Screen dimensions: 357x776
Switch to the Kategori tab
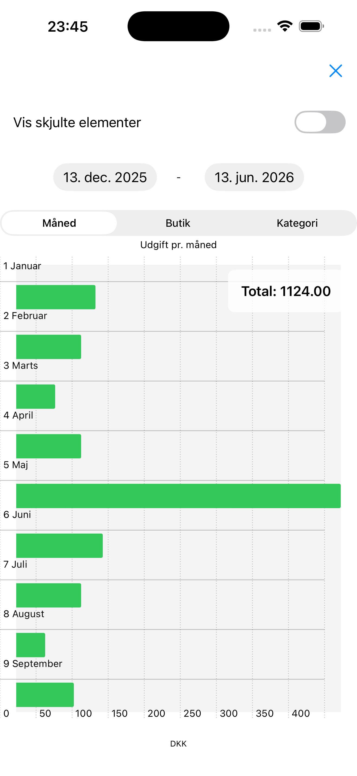point(297,223)
